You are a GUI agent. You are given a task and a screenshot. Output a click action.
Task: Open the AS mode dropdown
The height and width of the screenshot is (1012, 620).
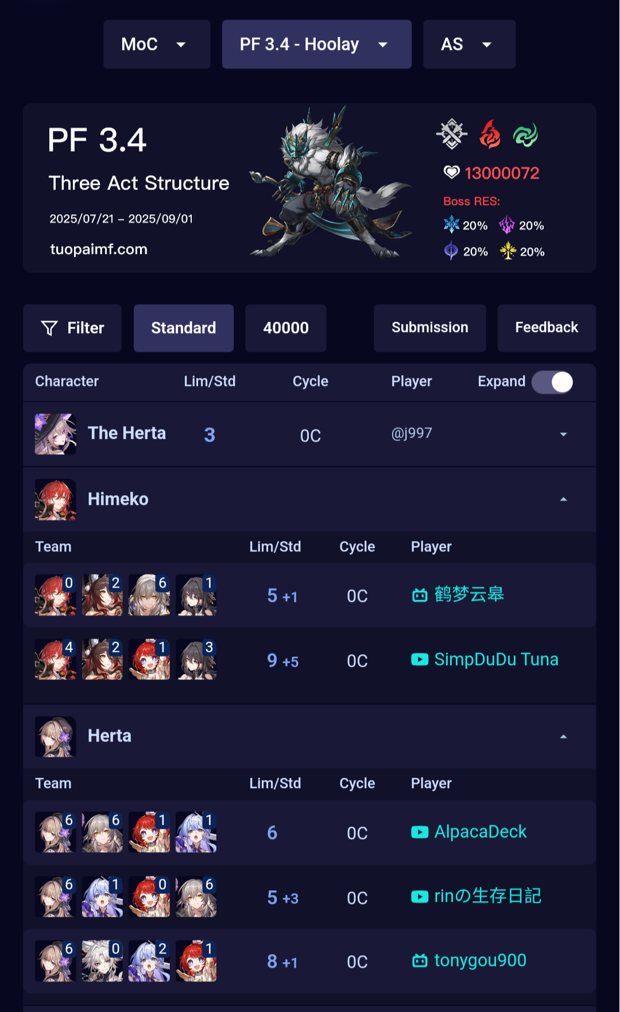tap(469, 44)
